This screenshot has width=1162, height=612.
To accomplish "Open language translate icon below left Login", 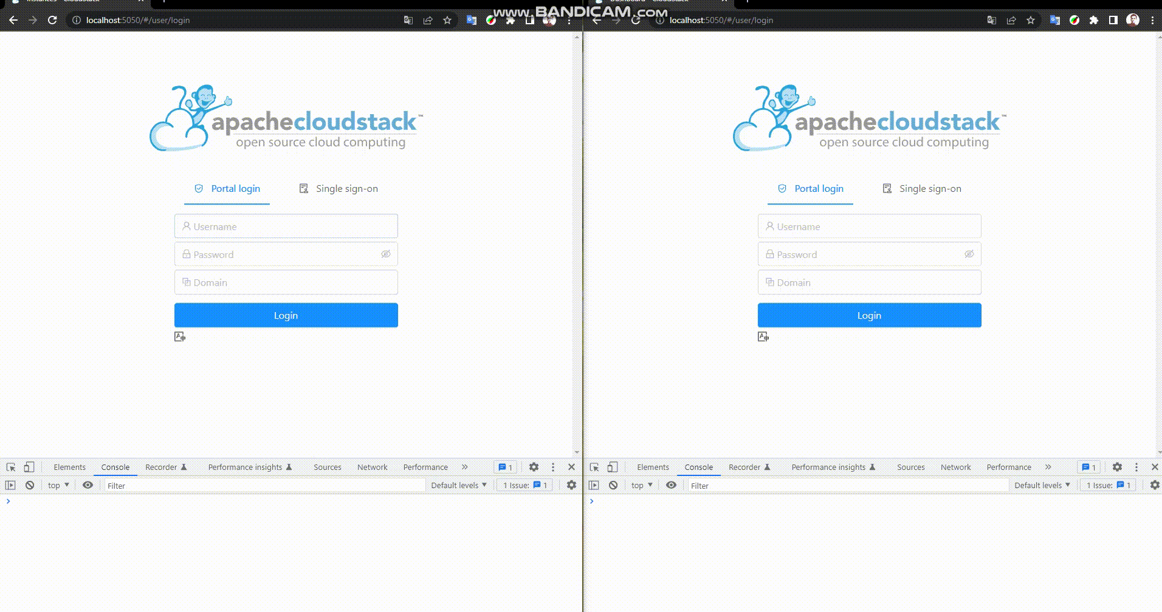I will point(180,336).
